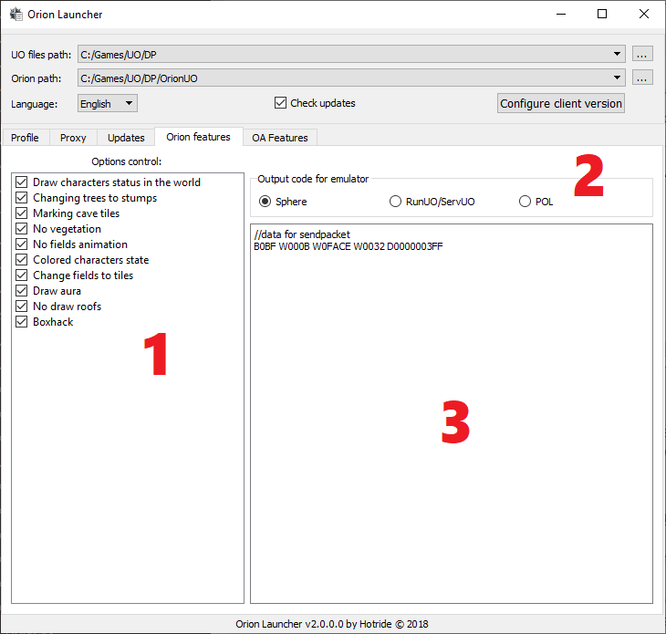Uncheck the Boxhack option

[22, 322]
